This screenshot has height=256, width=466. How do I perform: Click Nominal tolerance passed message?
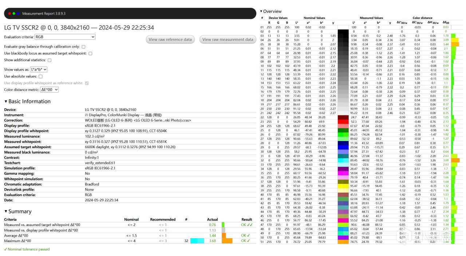point(27,249)
